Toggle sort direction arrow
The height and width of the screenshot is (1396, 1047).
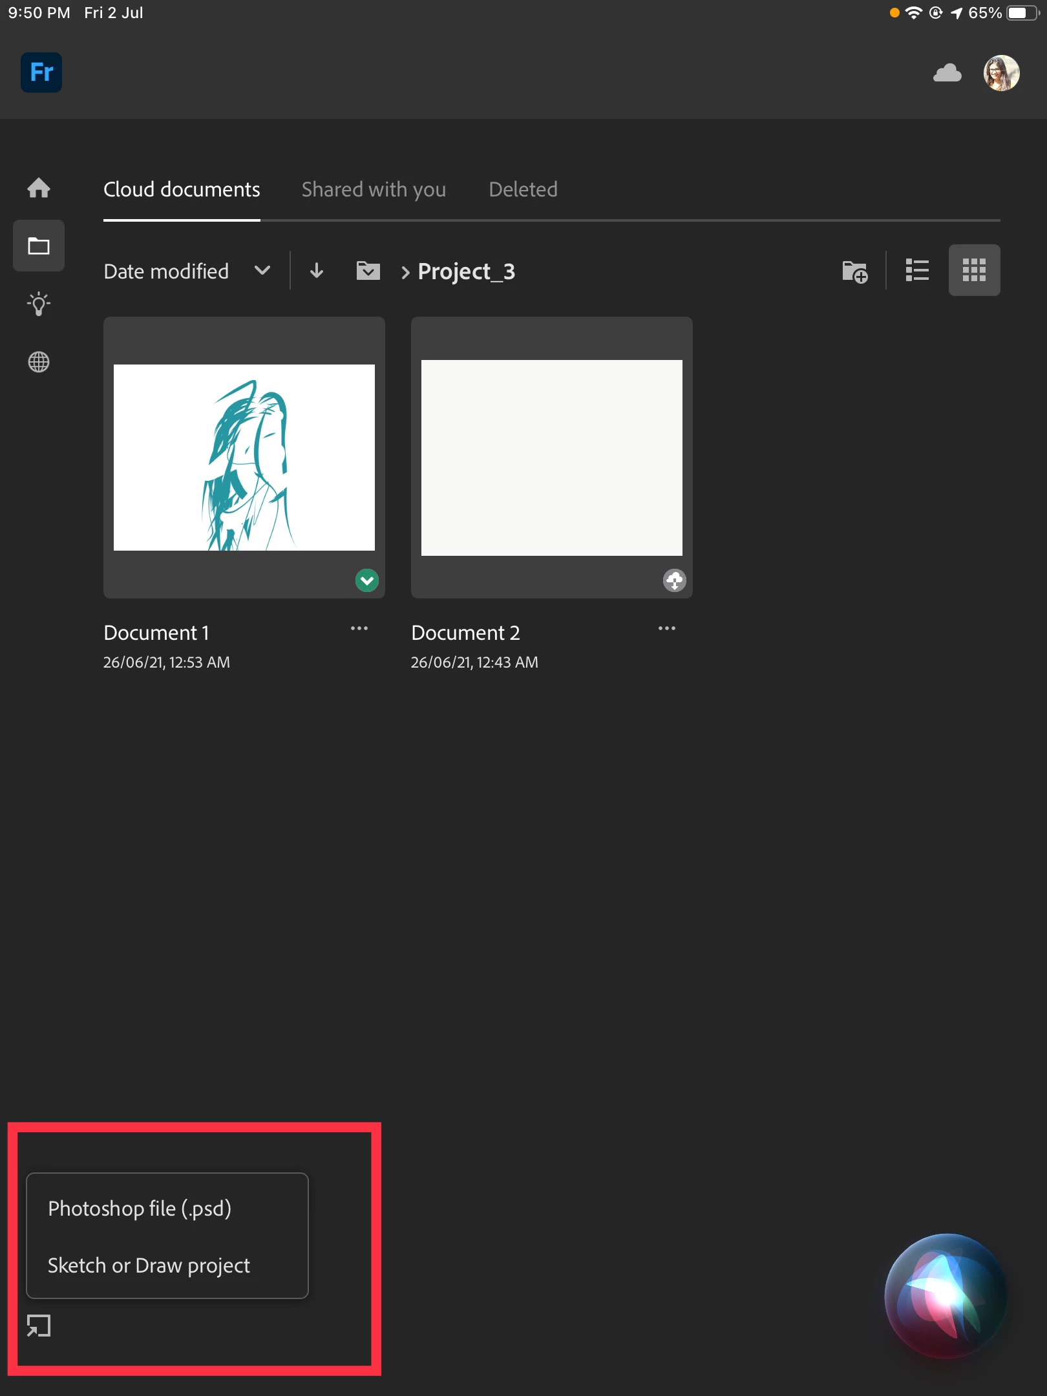(317, 271)
